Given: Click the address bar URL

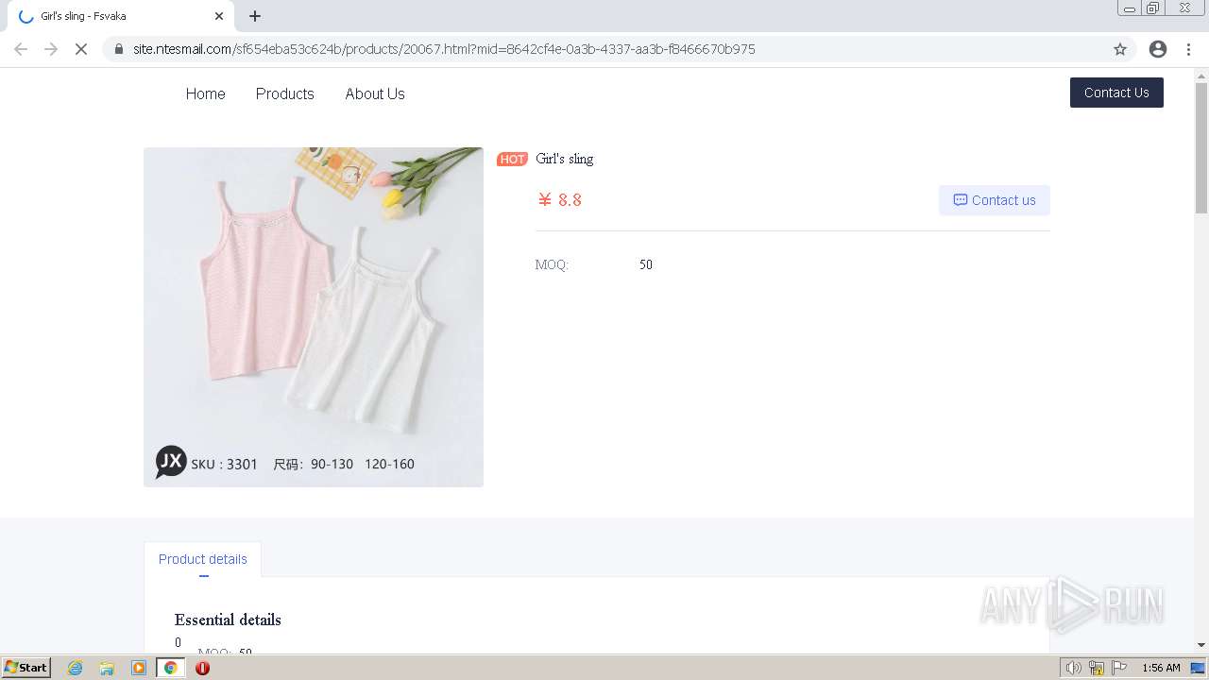Looking at the screenshot, I should click(x=444, y=49).
